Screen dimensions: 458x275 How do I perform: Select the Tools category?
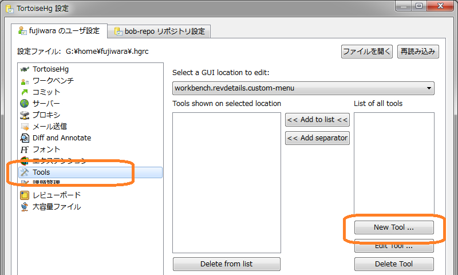pos(90,172)
